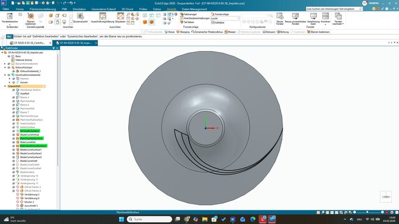
Task: Select the Extrusion command
Action: pos(269,32)
